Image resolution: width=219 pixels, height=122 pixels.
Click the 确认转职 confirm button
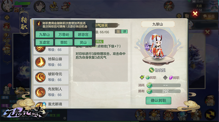(x=159, y=100)
